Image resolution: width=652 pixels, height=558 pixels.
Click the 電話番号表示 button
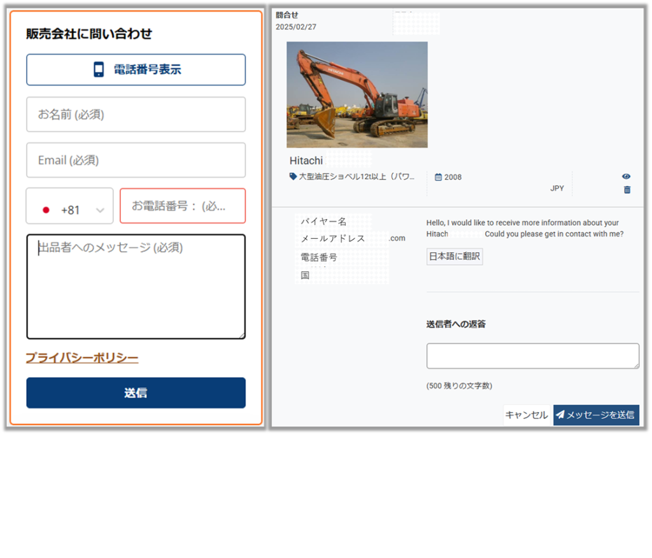(136, 69)
